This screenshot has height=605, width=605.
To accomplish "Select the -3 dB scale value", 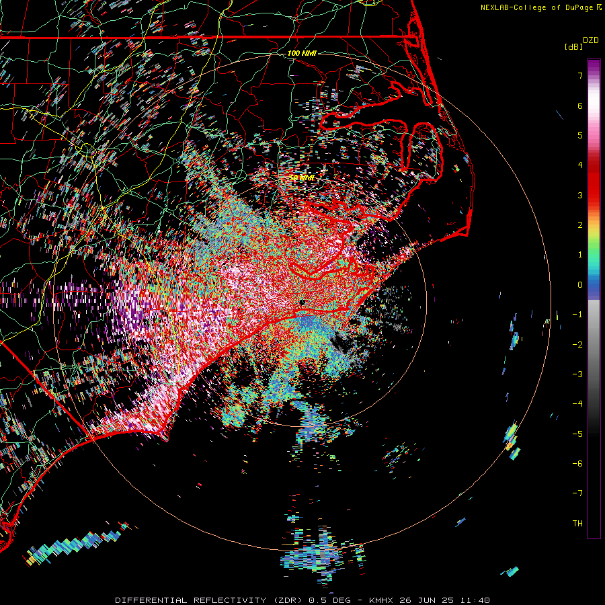I will click(x=577, y=374).
